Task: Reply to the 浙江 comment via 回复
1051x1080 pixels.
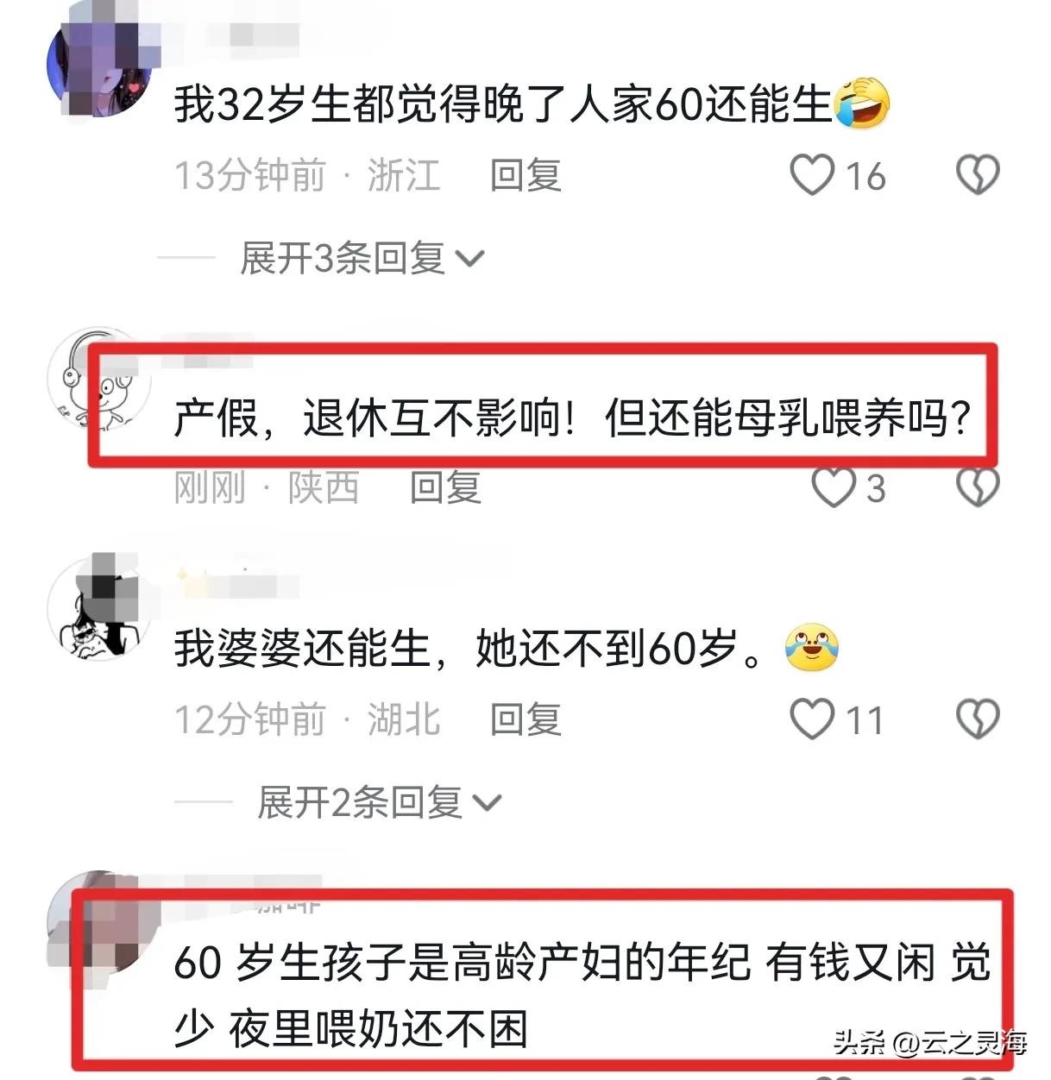Action: coord(526,175)
